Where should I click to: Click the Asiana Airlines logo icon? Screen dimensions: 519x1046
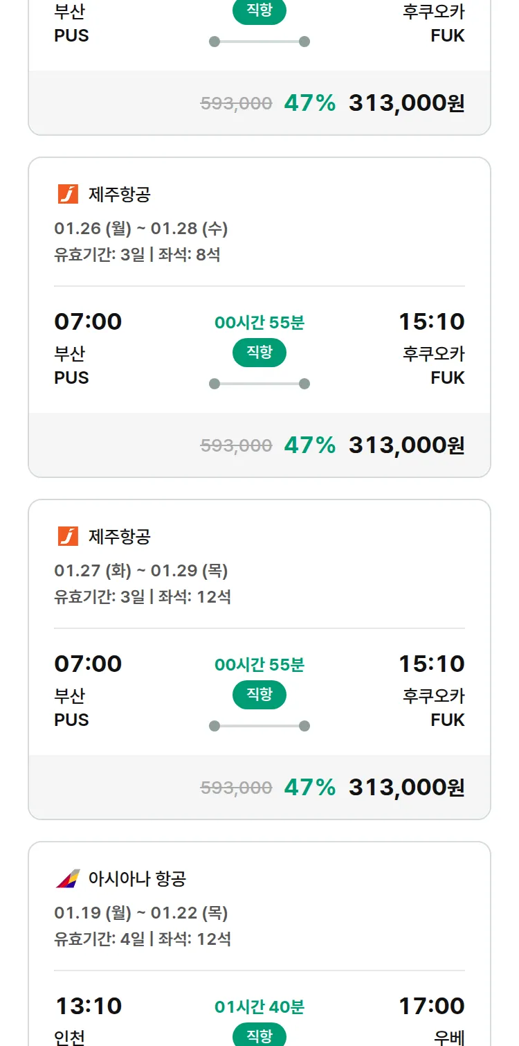pos(68,879)
